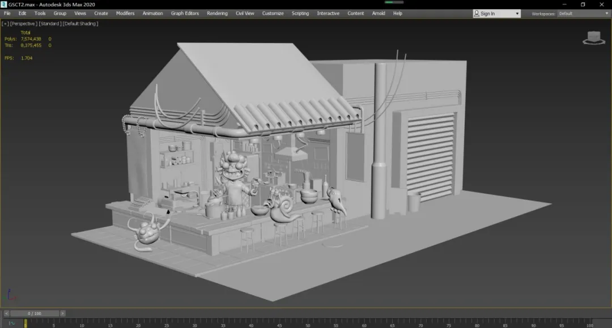Viewport: 612px width, 328px height.
Task: Click the Sign In button
Action: 487,14
